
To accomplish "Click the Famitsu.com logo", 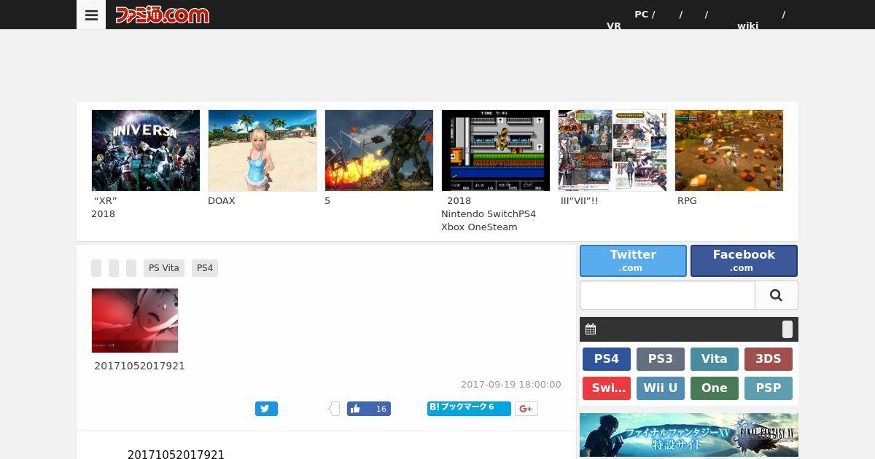I will pos(162,15).
